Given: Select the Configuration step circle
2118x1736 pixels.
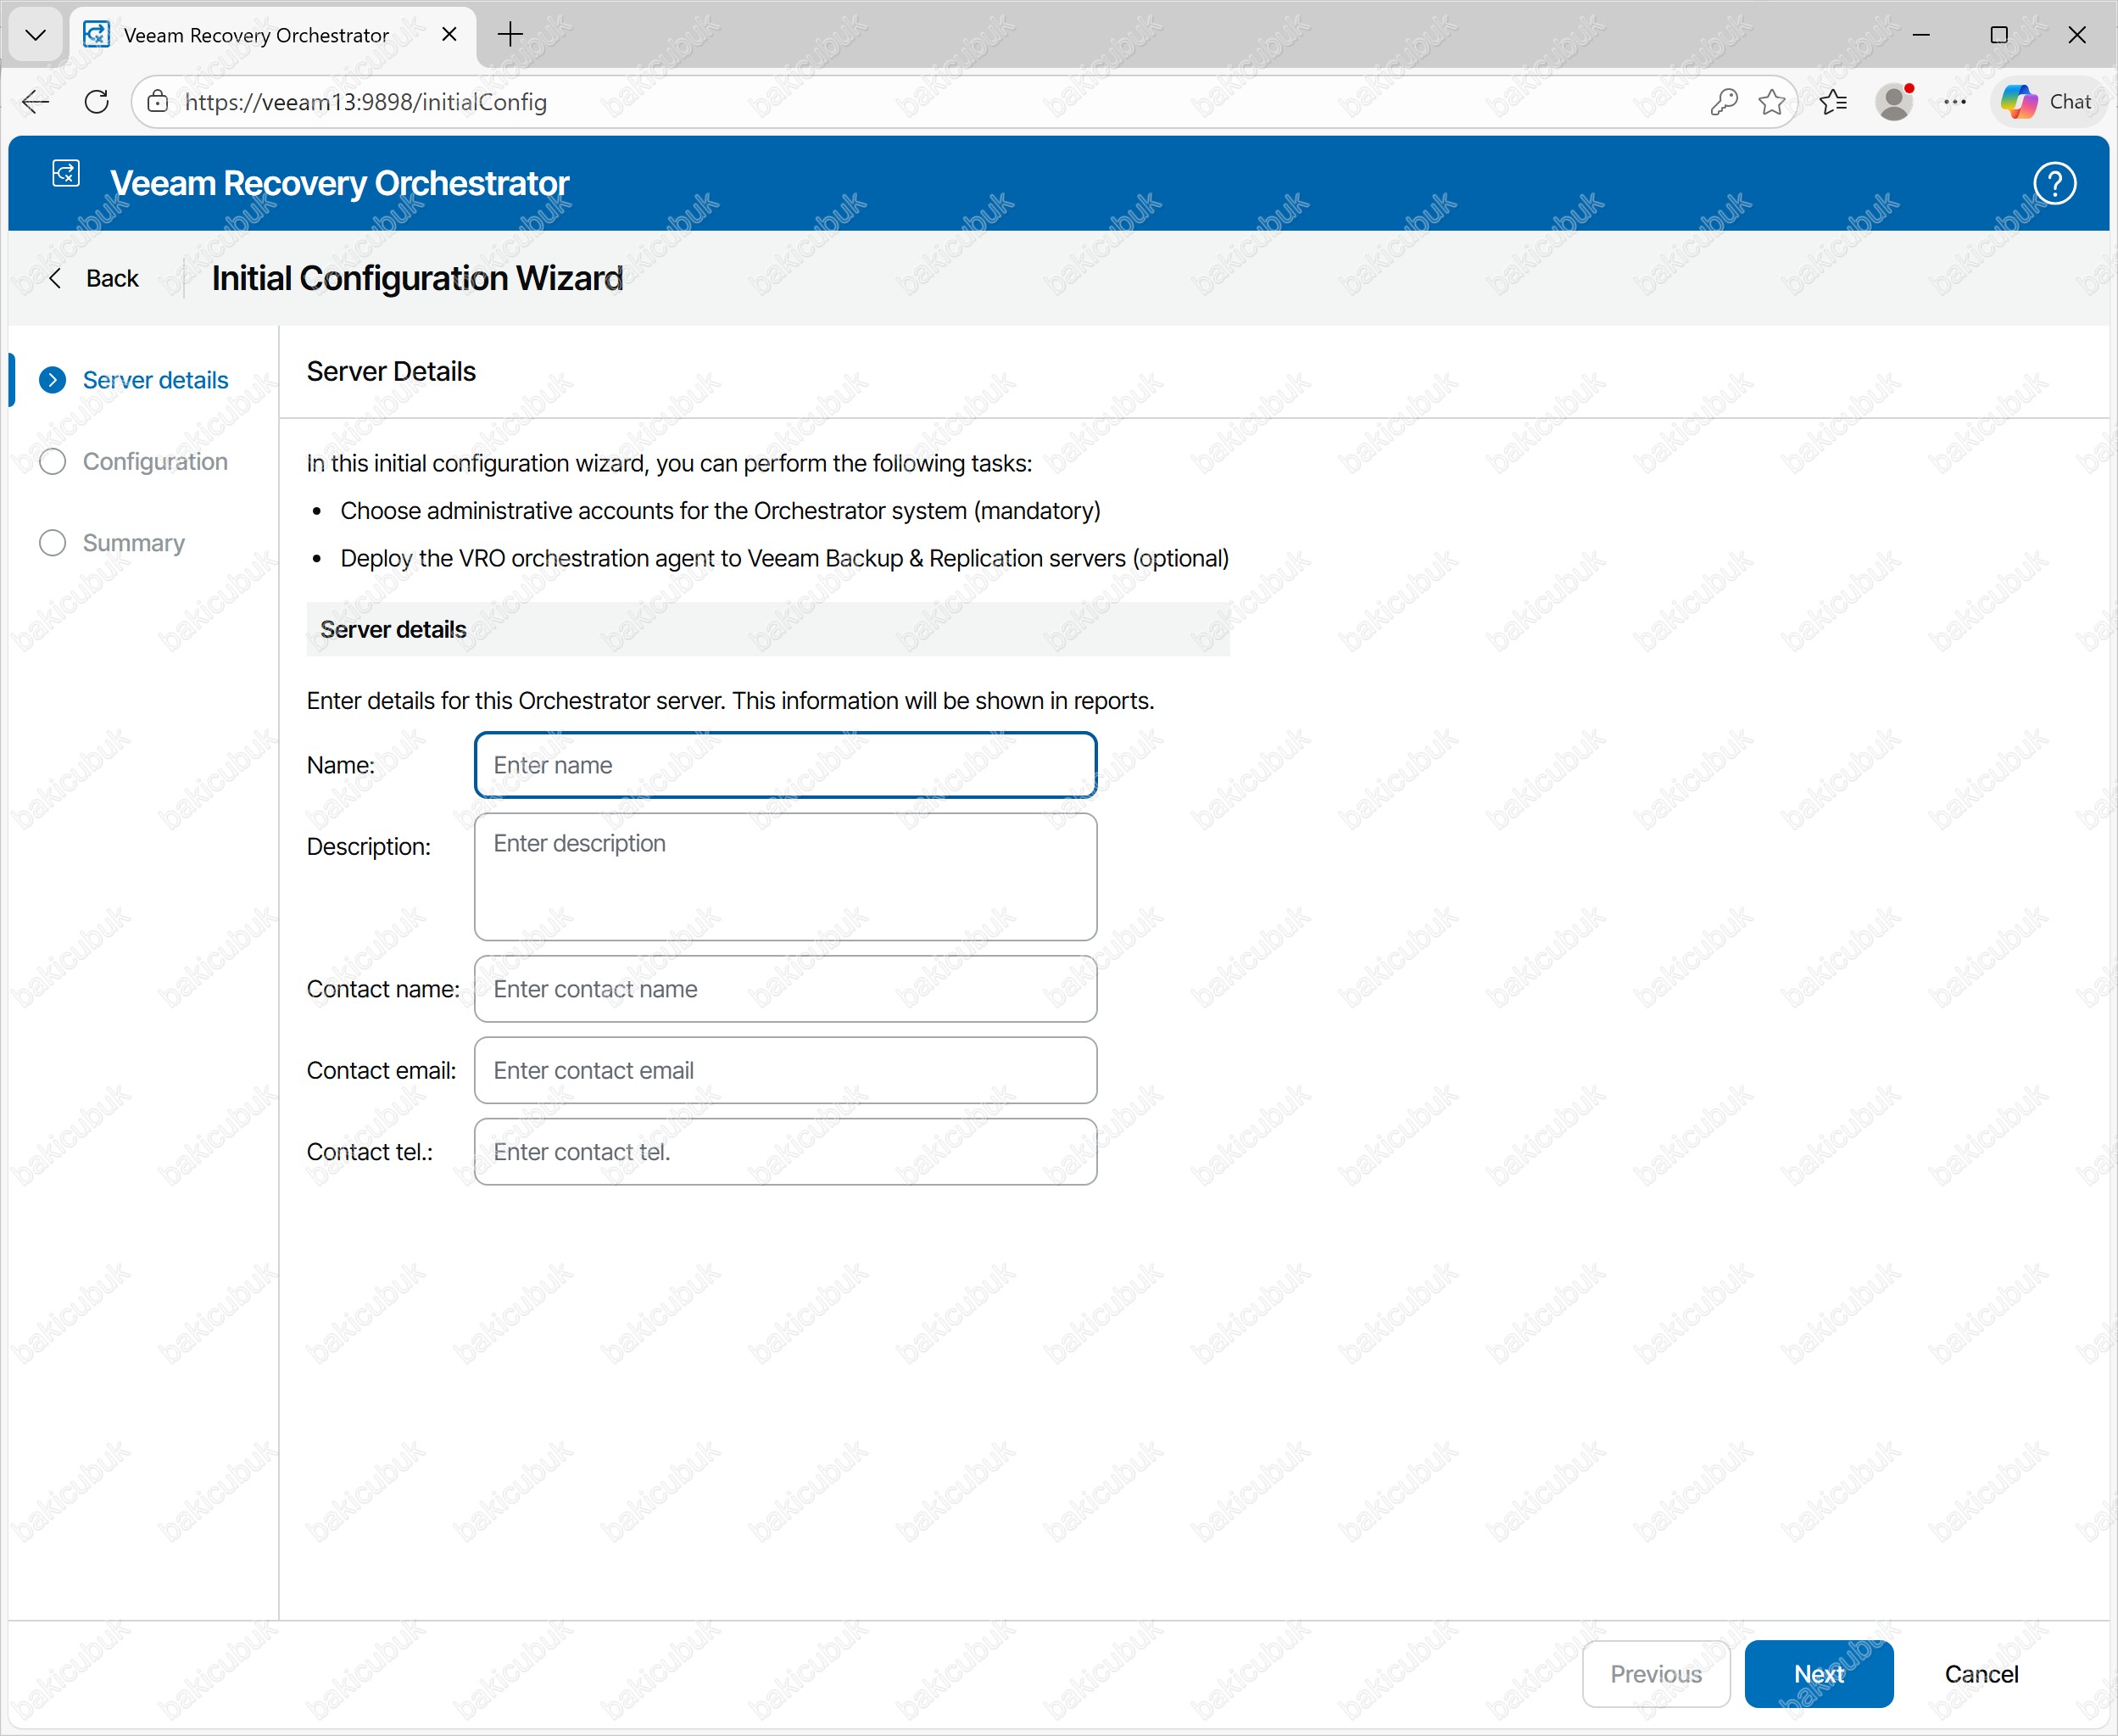Looking at the screenshot, I should click(53, 461).
